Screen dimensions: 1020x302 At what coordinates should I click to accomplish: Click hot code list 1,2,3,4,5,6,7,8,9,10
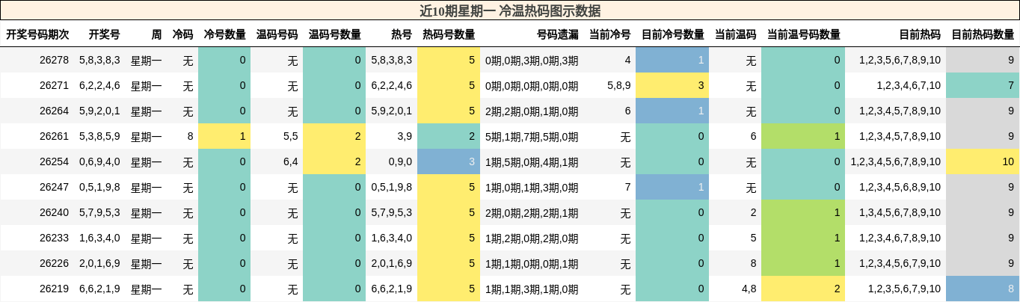tap(896, 161)
